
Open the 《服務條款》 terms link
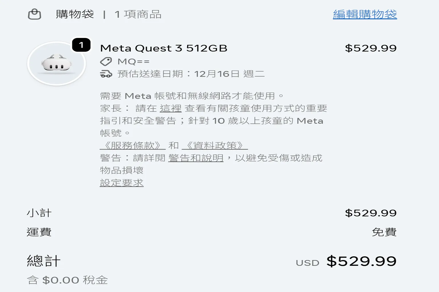pyautogui.click(x=132, y=146)
